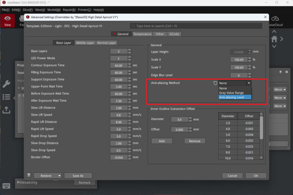The image size is (293, 195).
Task: Click the Contour Exposure Time field
Action: click(119, 66)
